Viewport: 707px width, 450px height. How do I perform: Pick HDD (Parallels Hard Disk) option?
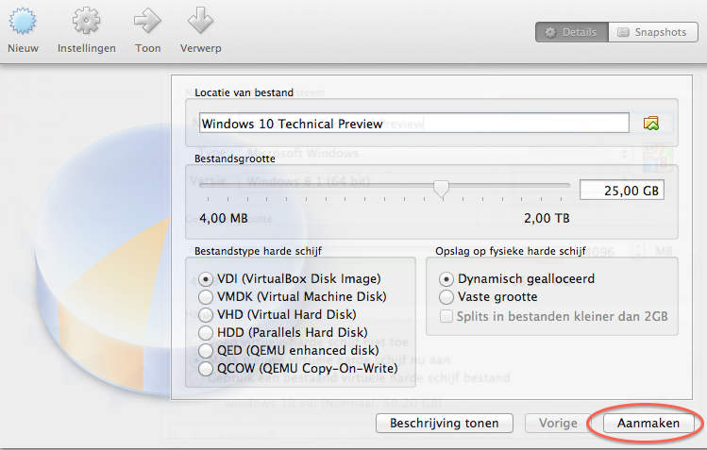pyautogui.click(x=206, y=333)
